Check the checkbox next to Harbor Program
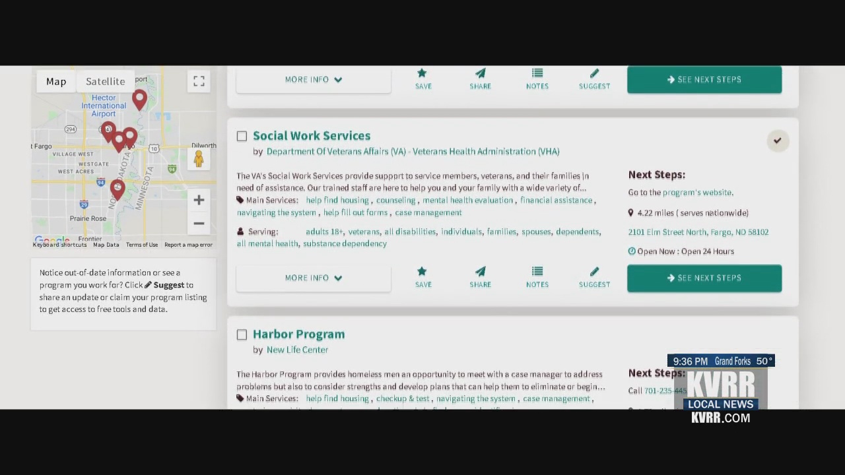 point(242,334)
